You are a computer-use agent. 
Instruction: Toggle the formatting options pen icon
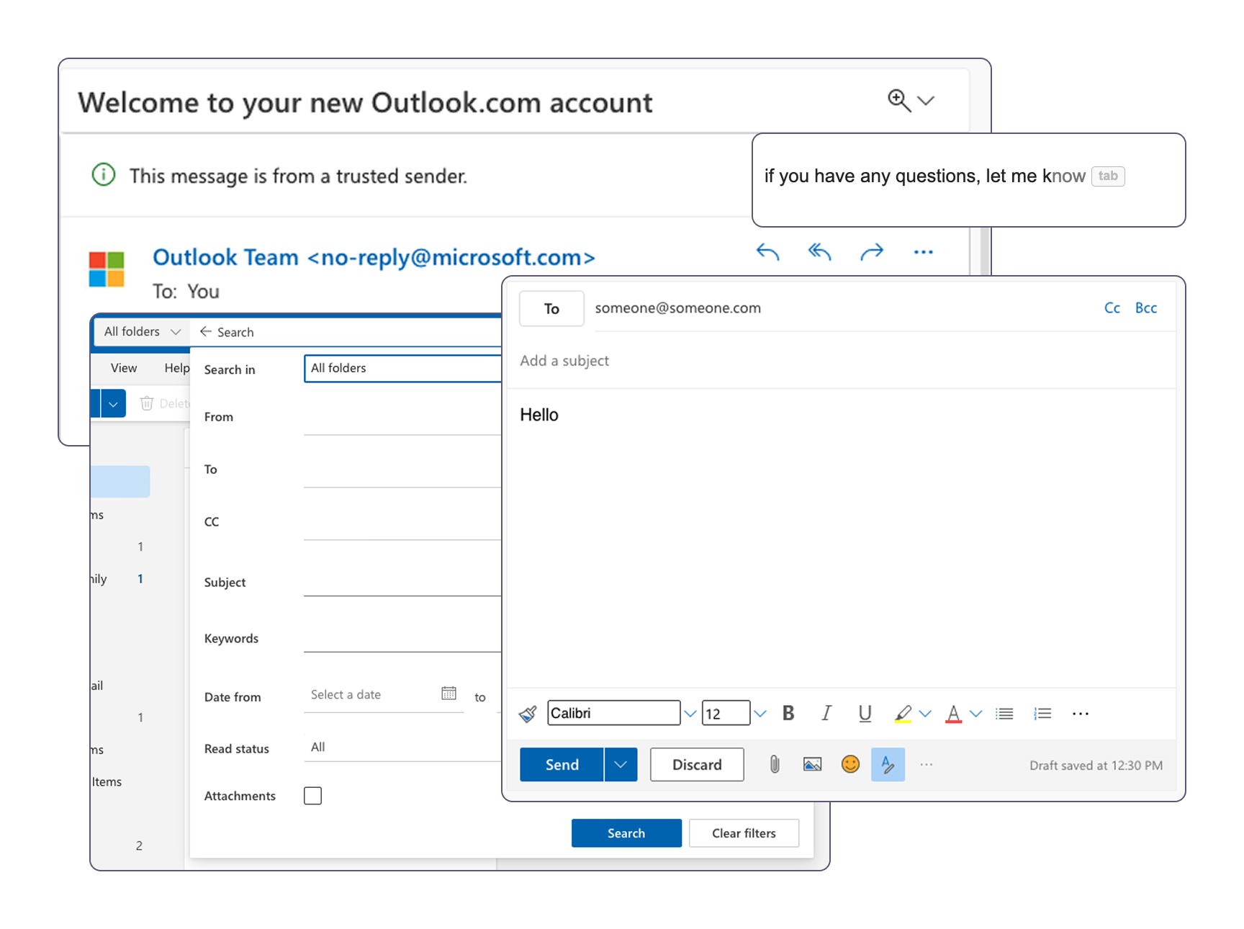coord(888,765)
